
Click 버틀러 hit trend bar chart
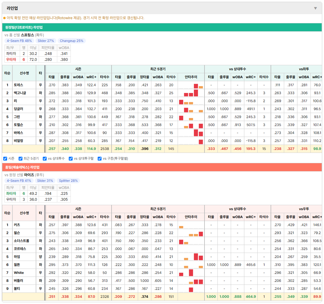click(x=191, y=281)
